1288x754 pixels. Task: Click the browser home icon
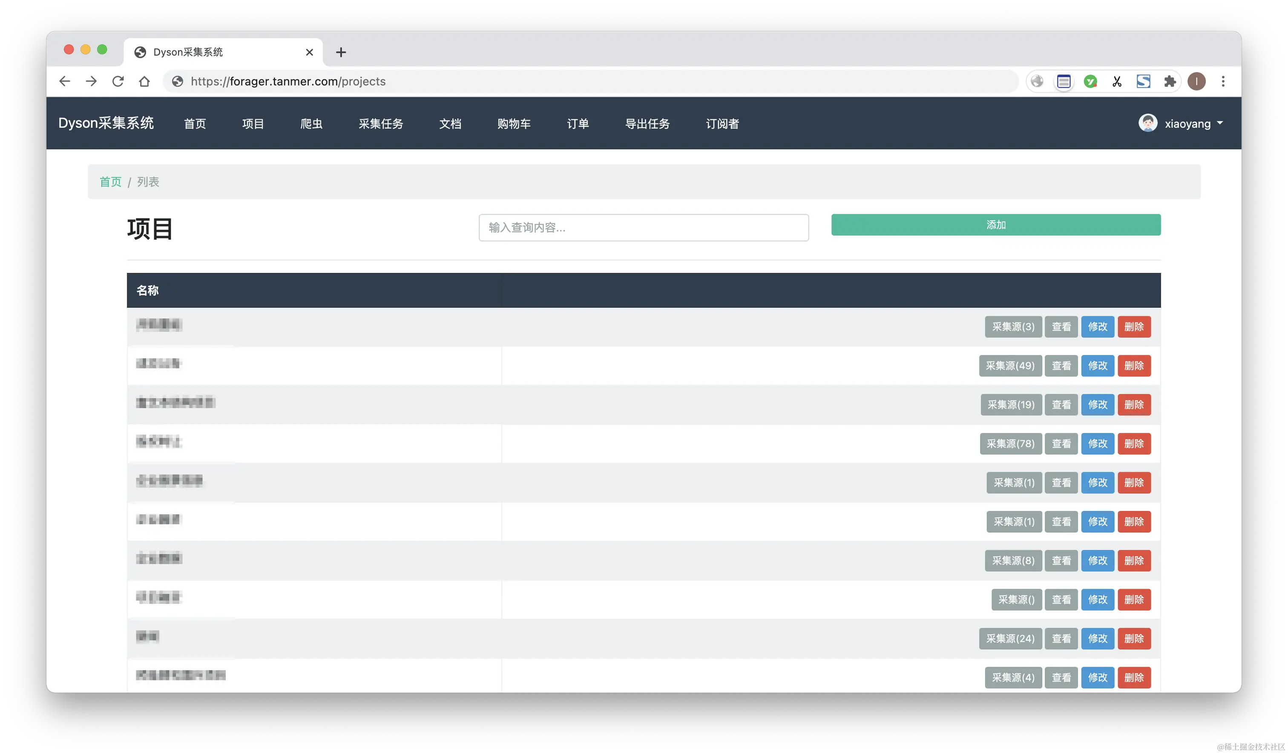(144, 81)
